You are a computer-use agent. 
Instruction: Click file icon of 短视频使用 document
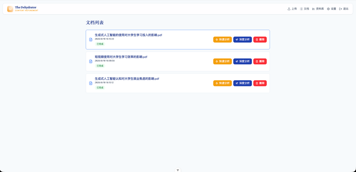click(x=91, y=61)
